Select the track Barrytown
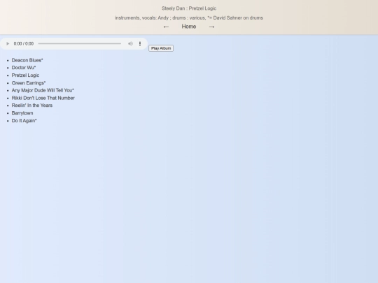Image resolution: width=378 pixels, height=283 pixels. 22,113
